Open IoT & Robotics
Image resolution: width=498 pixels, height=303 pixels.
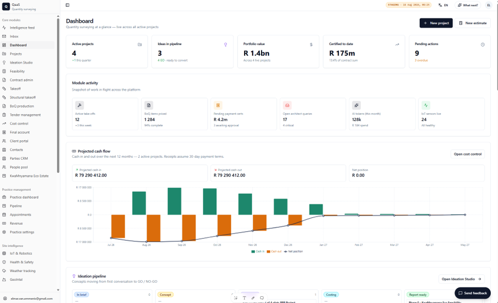[x=28, y=253]
